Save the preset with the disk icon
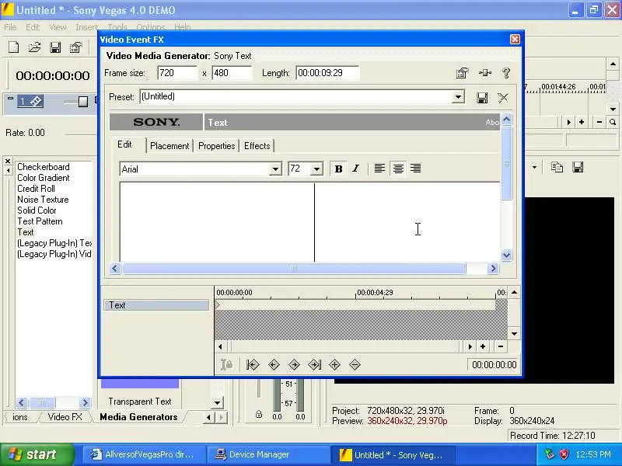Viewport: 622px width, 466px height. tap(482, 98)
